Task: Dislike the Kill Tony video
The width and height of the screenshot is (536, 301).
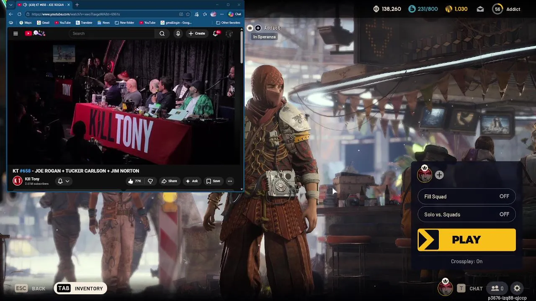Action: click(x=150, y=181)
